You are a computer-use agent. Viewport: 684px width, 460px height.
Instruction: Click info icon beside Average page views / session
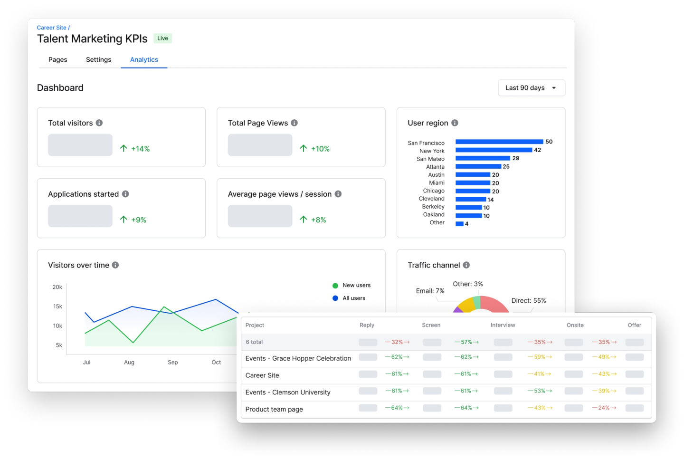338,194
